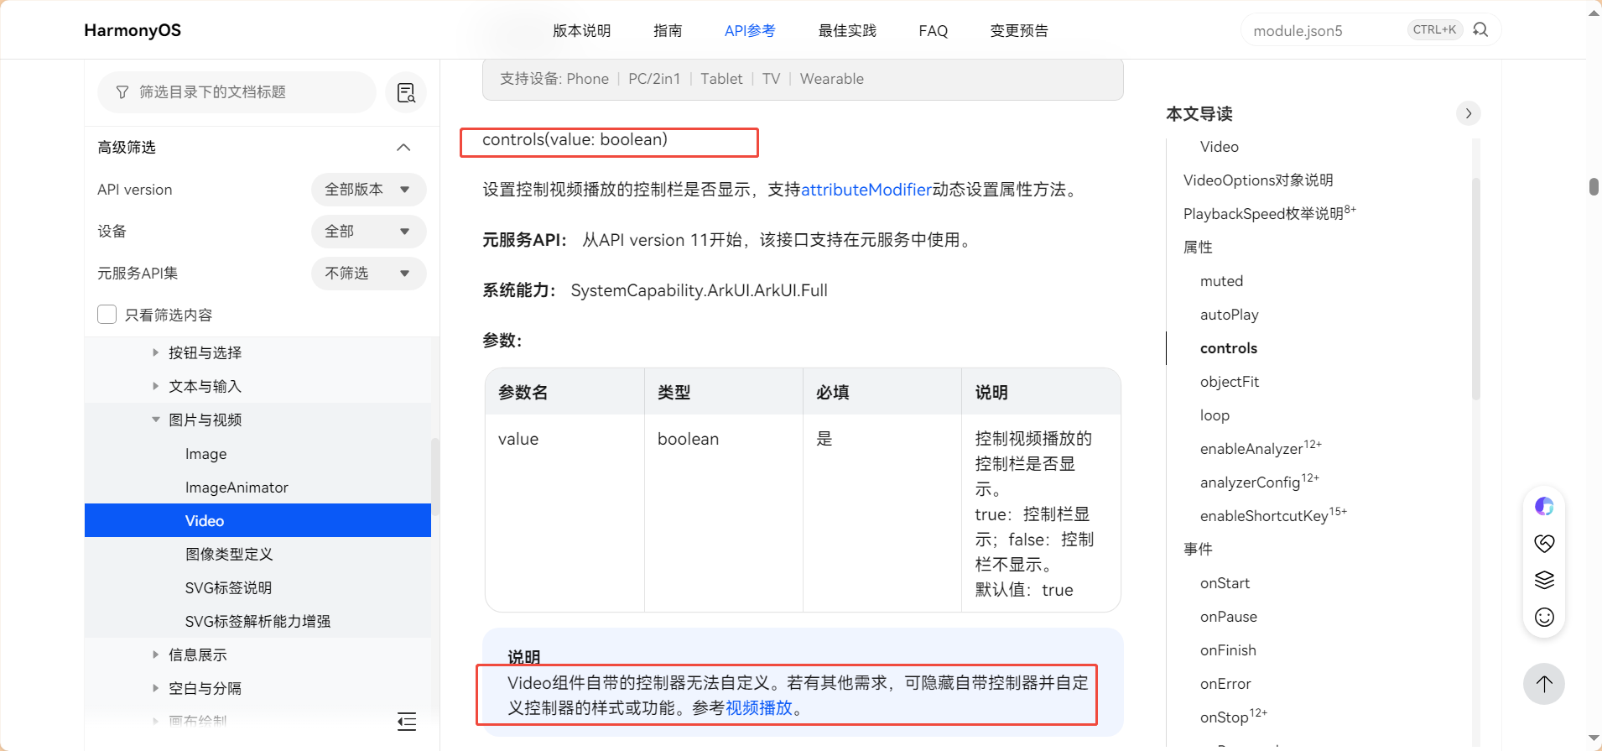
Task: Click the layers stack floating icon
Action: click(x=1544, y=580)
